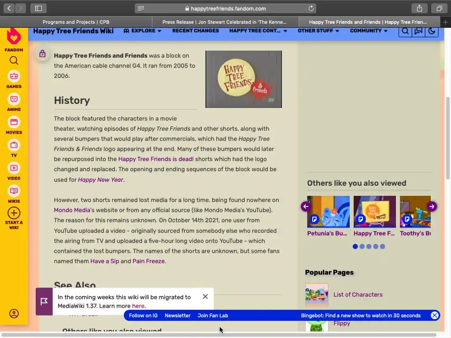Click the horizontal scrollbar at bottom
Screen dimensions: 451x338
(218, 334)
